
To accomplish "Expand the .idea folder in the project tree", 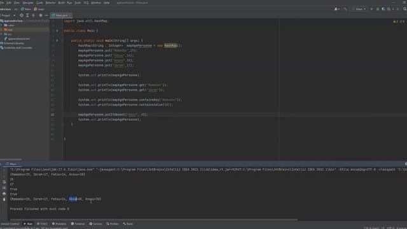I will pyautogui.click(x=1, y=25).
